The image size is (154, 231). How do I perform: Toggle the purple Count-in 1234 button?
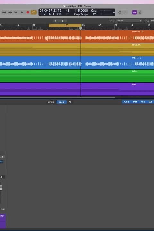coord(134,13)
